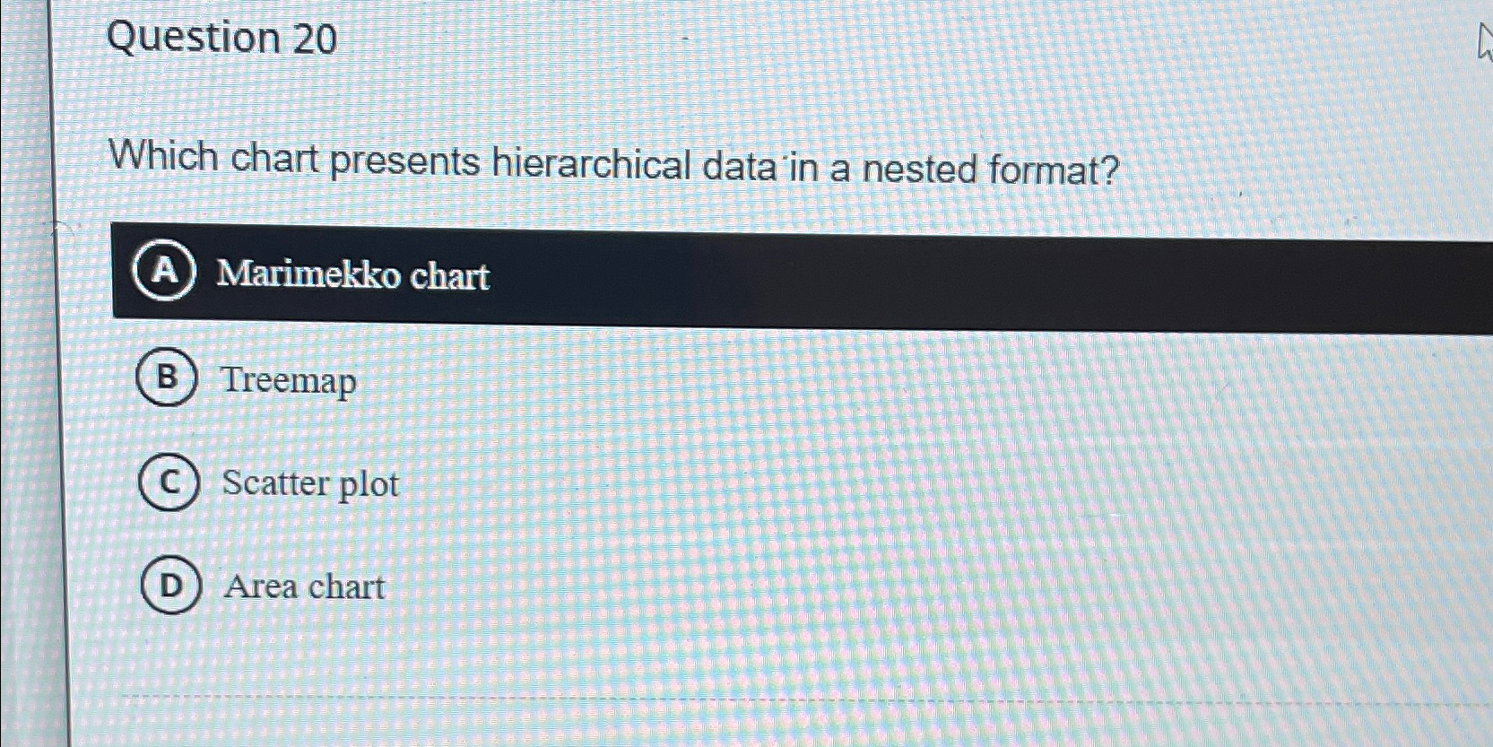Click the circled D icon
Screen dimensions: 1493x747
point(171,587)
